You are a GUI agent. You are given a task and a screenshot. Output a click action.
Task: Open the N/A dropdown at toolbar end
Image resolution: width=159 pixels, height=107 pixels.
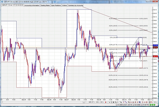click(155, 102)
